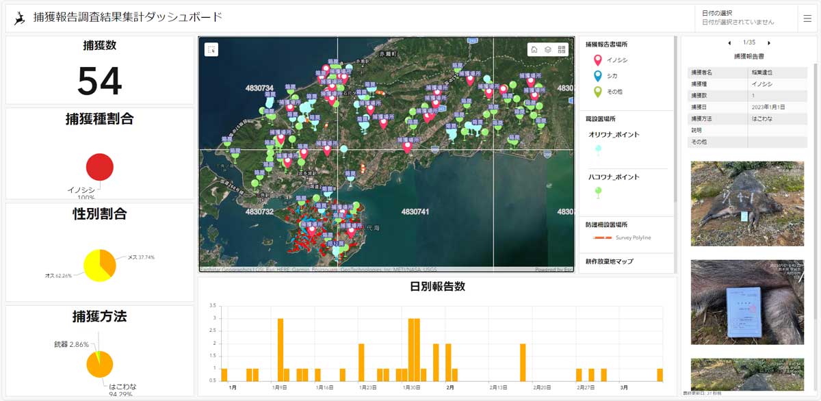Click the 1月9日 bar in daily chart
Screen dimensions: 821x401
[x=281, y=349]
